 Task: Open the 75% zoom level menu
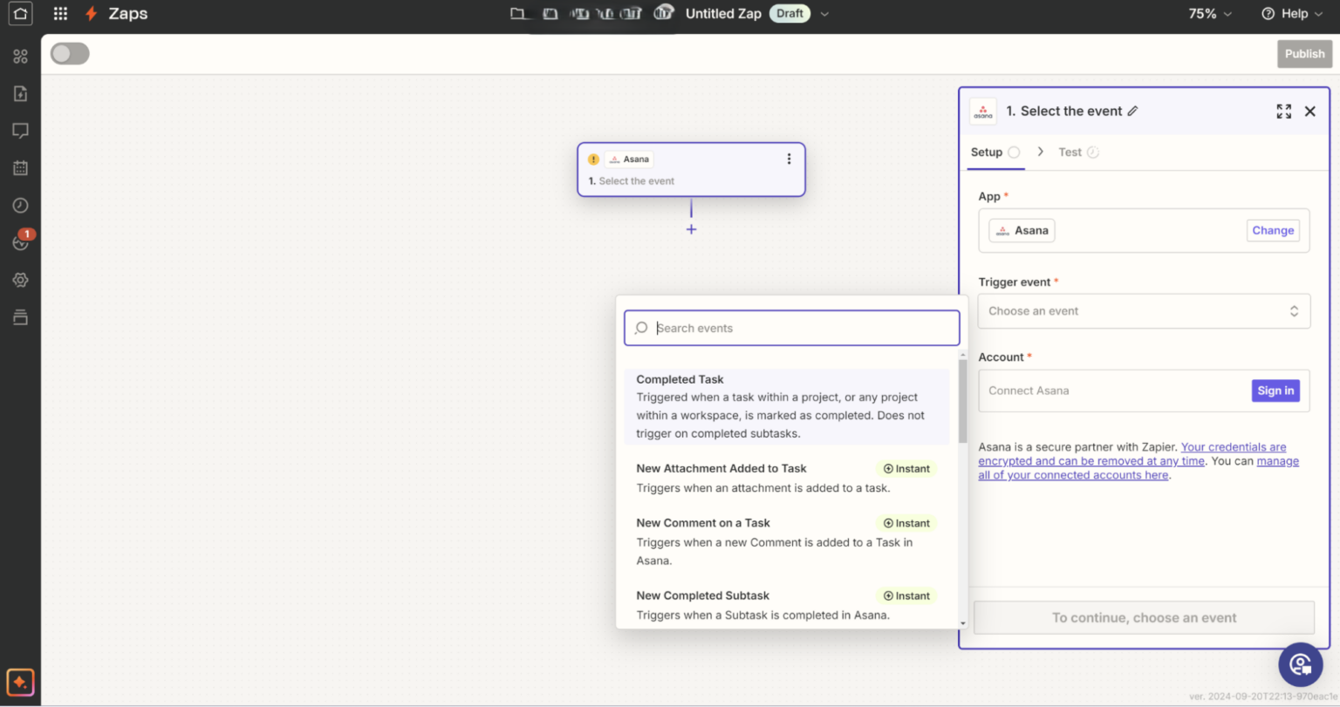click(1209, 13)
